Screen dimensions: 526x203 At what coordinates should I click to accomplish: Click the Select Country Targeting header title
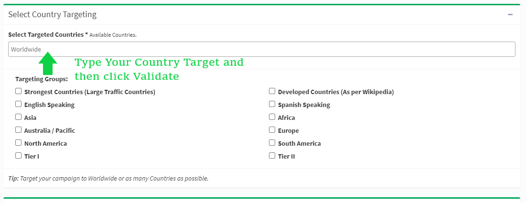pos(52,15)
